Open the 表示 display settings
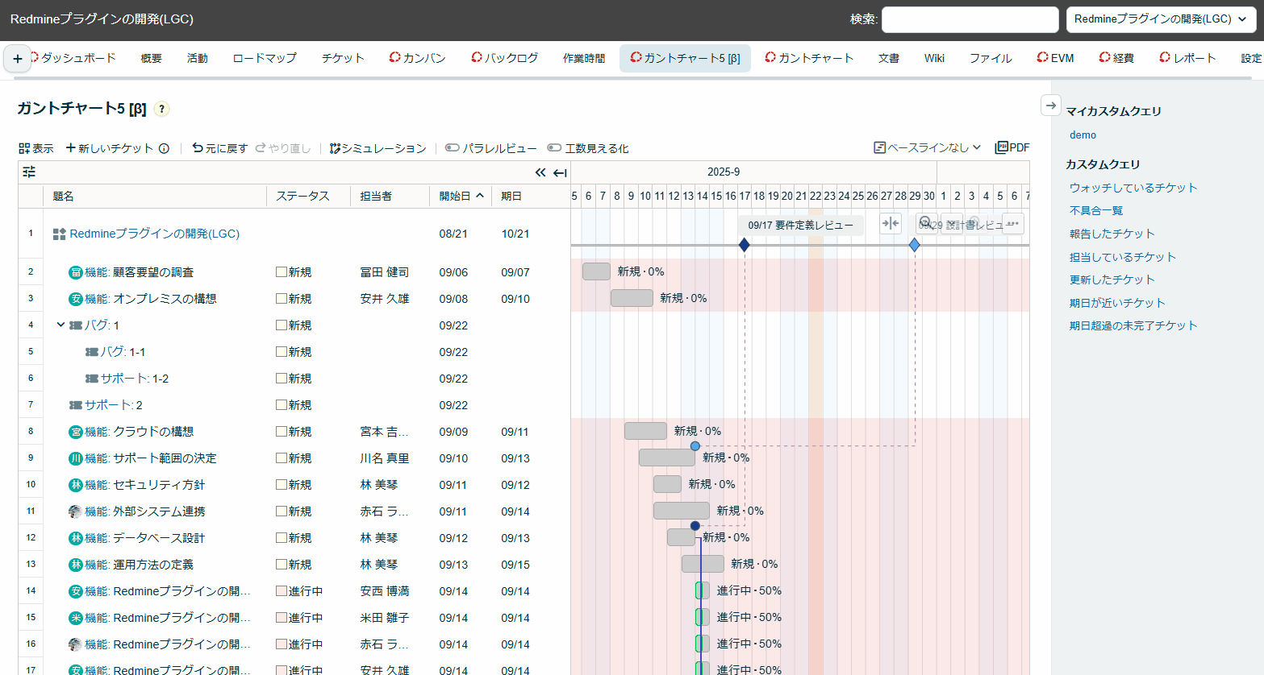 36,148
